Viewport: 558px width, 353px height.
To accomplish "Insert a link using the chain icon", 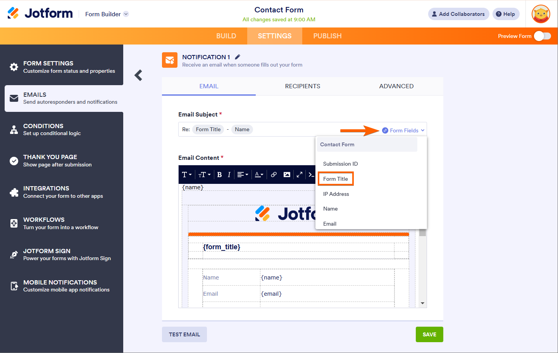I will click(x=274, y=175).
